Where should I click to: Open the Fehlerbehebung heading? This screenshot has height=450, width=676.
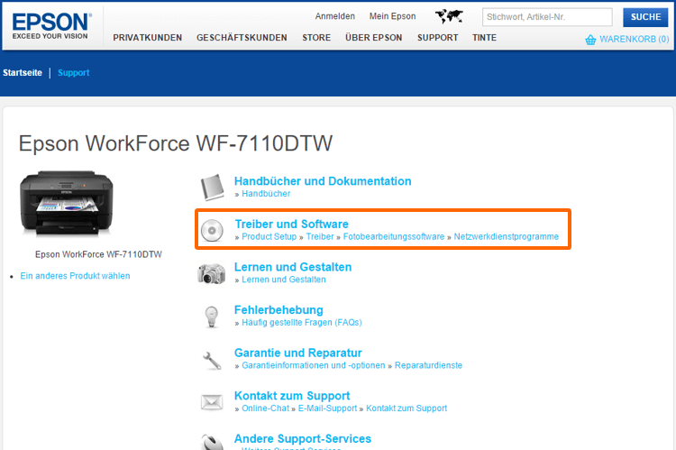click(279, 310)
